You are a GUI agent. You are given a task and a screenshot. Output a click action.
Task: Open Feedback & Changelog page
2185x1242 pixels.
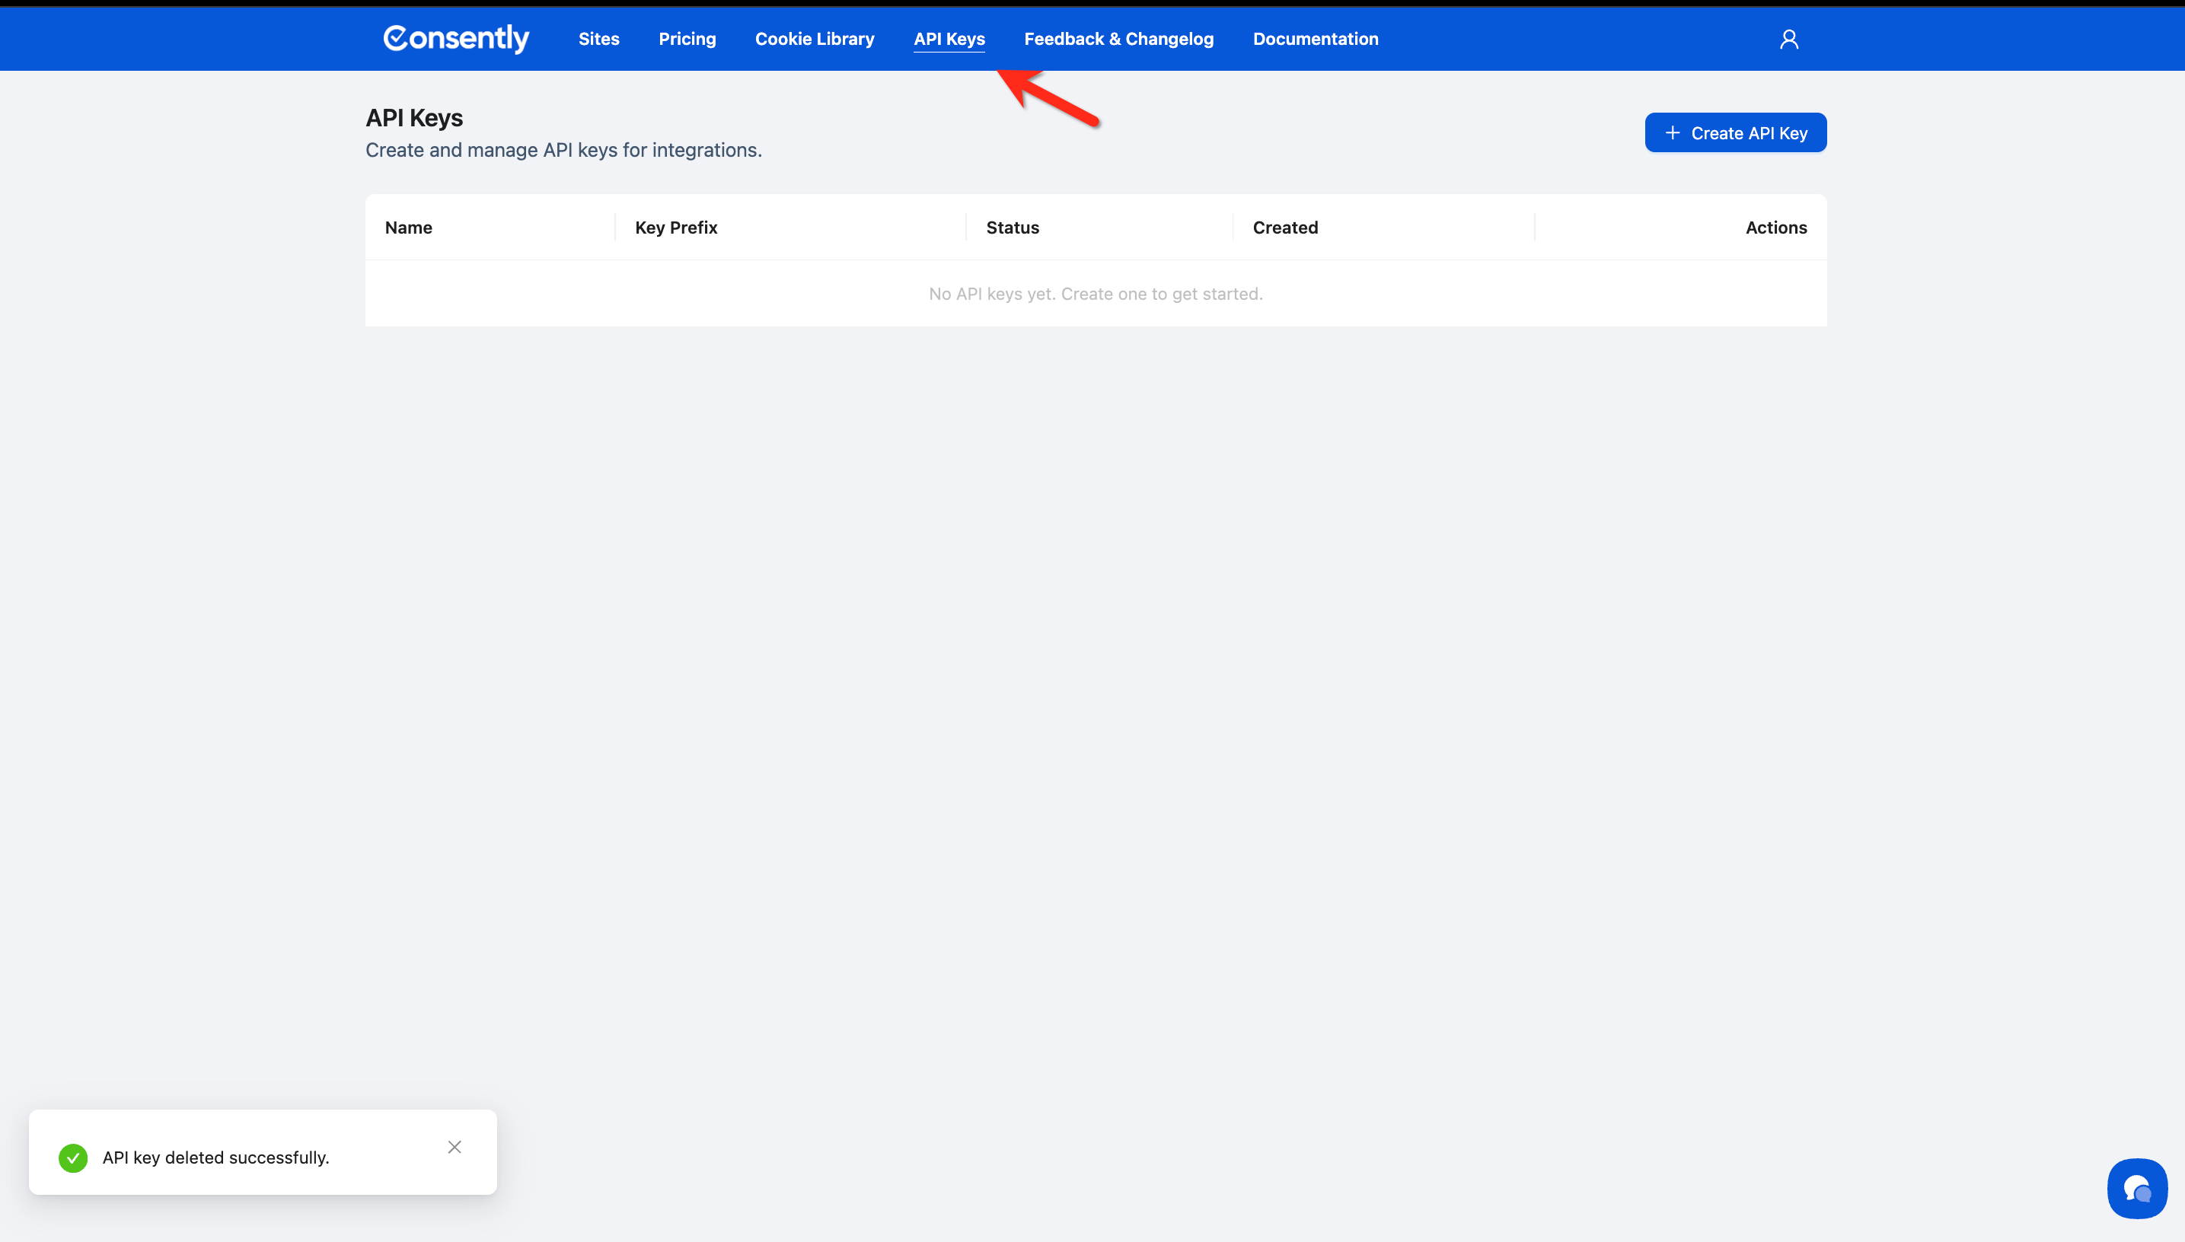coord(1118,40)
